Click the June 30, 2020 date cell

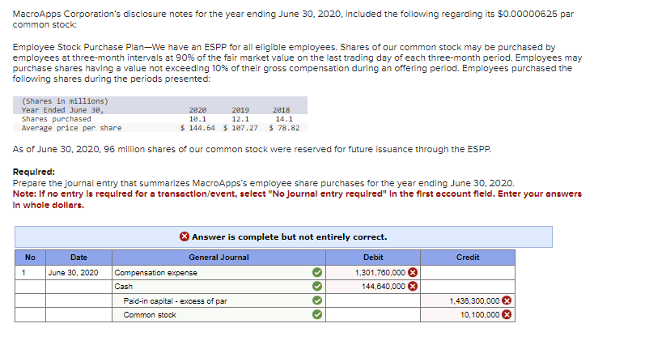[x=79, y=273]
